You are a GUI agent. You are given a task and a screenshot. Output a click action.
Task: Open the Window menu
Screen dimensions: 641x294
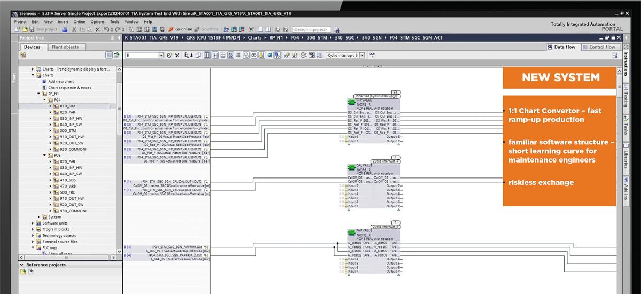point(131,22)
